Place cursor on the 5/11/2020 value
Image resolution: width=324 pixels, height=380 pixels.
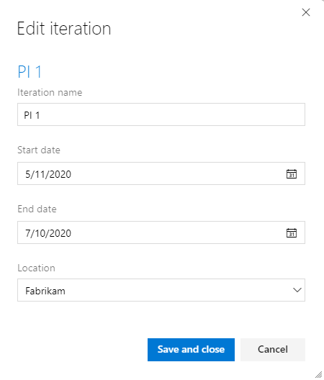48,174
